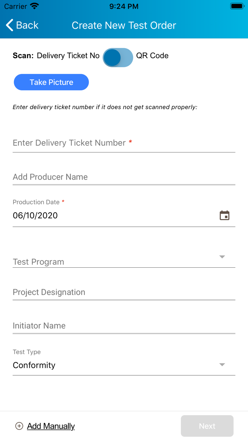
Task: Tap the battery indicator icon
Action: click(236, 6)
